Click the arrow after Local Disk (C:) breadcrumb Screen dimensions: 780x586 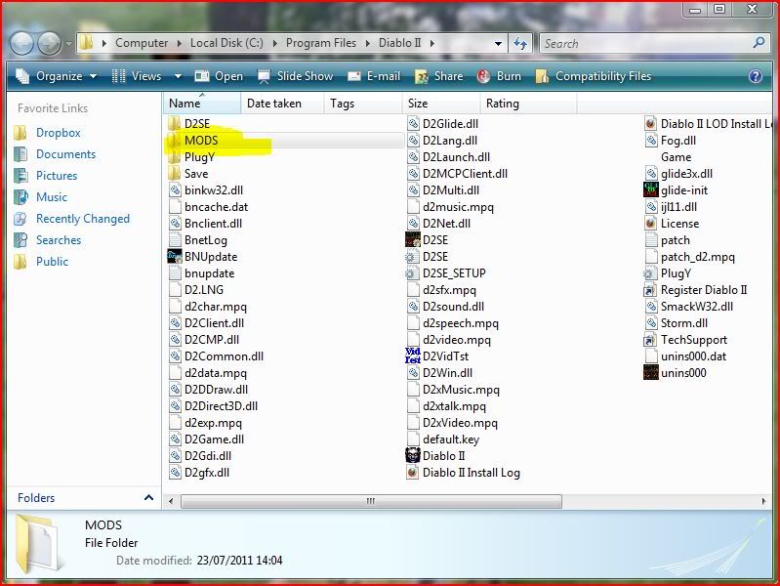click(x=274, y=43)
